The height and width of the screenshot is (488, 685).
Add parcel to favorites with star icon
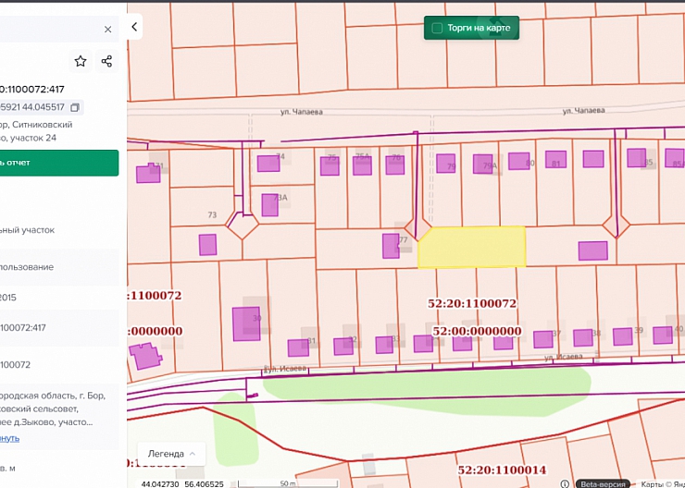pyautogui.click(x=81, y=61)
